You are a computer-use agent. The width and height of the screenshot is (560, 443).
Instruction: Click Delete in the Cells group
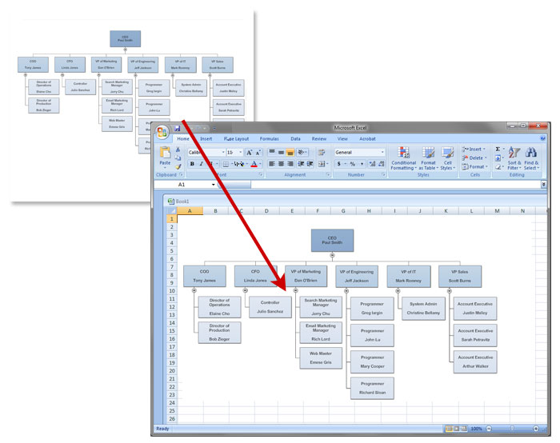pyautogui.click(x=474, y=158)
